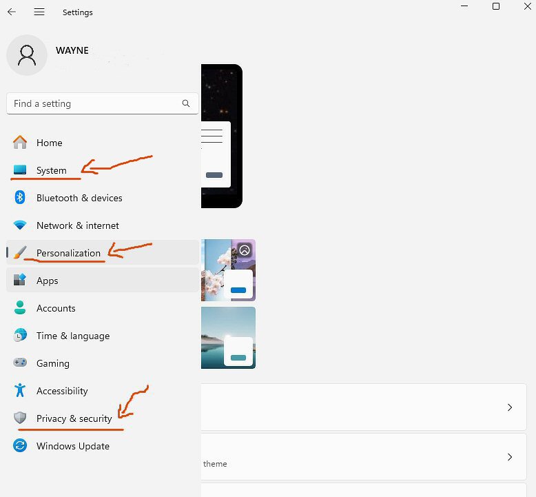Click the System monitor icon

click(20, 170)
